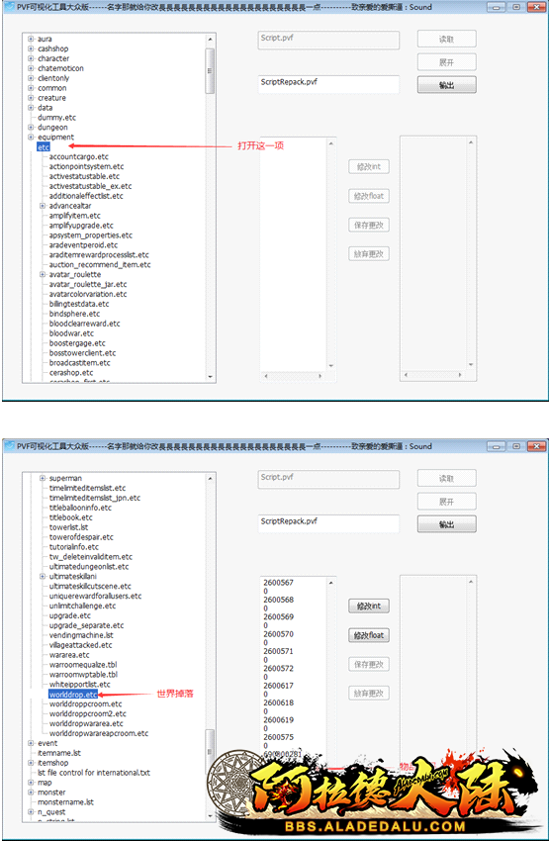This screenshot has width=549, height=841.
Task: Expand the aura folder in top tree
Action: coord(31,39)
